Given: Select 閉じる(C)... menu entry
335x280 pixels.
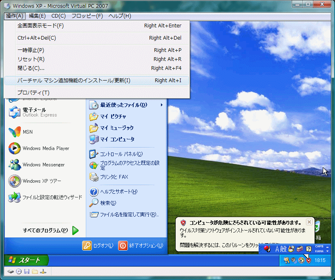Looking at the screenshot, I should 96,68.
